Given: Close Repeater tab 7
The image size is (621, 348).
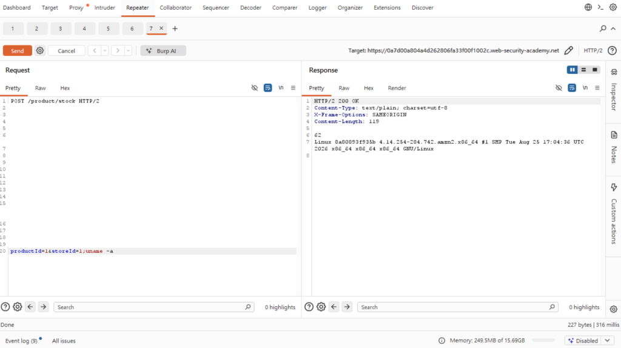Looking at the screenshot, I should (x=161, y=28).
